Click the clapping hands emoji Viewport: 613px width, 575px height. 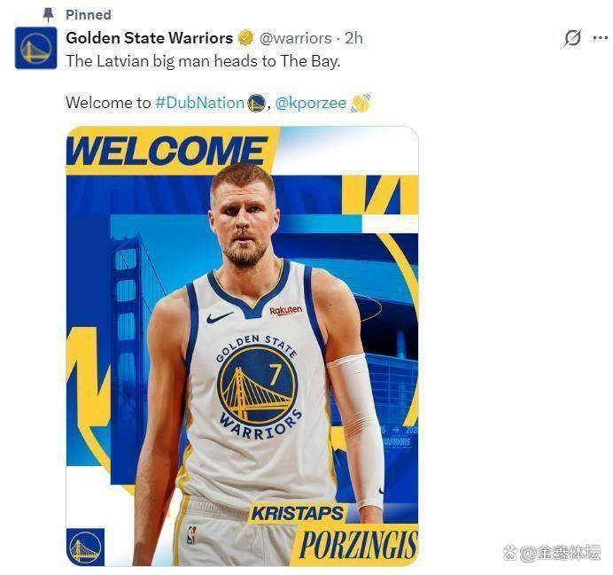coord(360,103)
